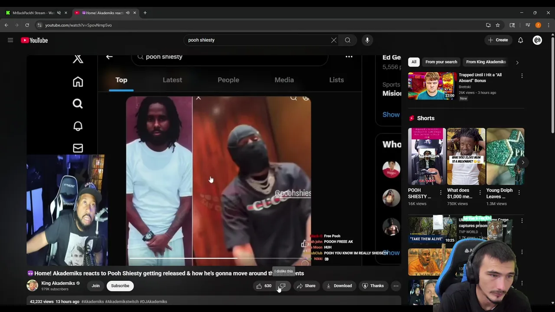This screenshot has width=555, height=312.
Task: Bookmark this page with the star
Action: (498, 25)
